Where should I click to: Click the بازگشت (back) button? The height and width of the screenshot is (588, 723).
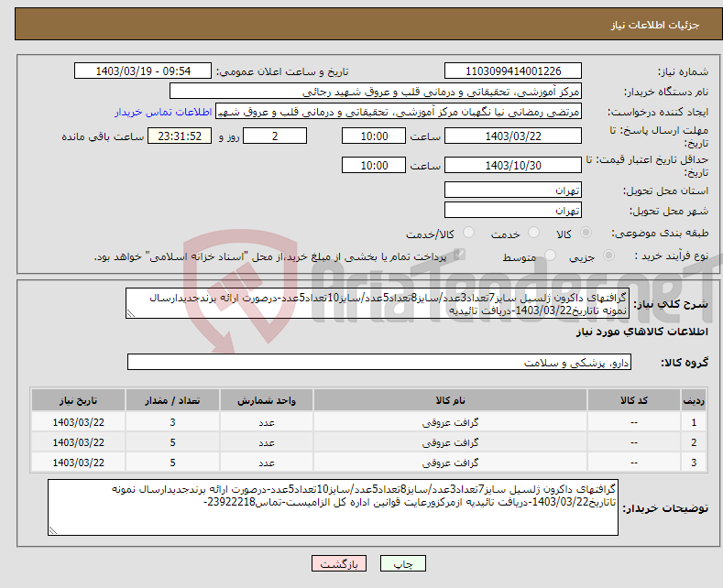point(339,563)
